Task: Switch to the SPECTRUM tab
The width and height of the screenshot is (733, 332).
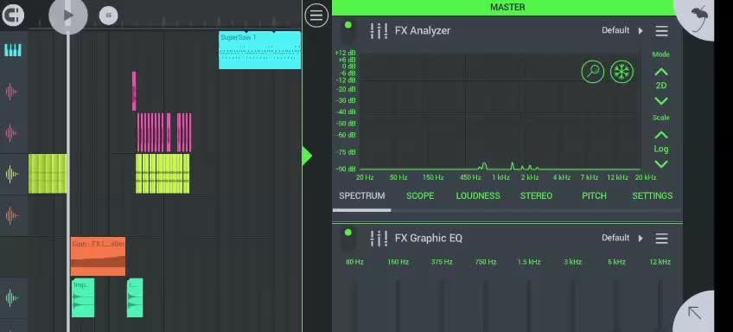Action: click(362, 196)
